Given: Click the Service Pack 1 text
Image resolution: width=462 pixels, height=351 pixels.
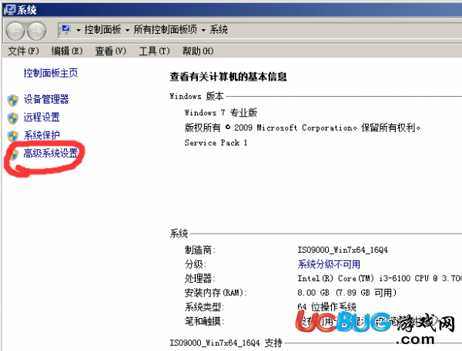Looking at the screenshot, I should pyautogui.click(x=216, y=143).
